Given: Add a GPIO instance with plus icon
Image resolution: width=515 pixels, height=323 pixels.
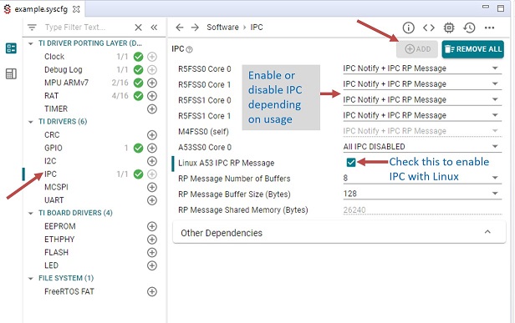Looking at the screenshot, I should pyautogui.click(x=152, y=148).
